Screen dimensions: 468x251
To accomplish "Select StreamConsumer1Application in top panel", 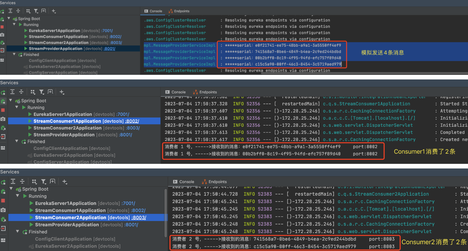I will pyautogui.click(x=58, y=36).
